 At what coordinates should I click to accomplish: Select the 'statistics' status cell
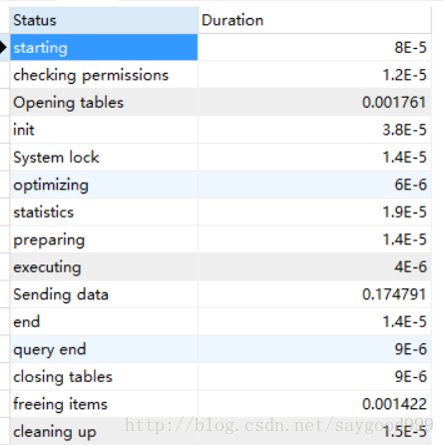(104, 213)
